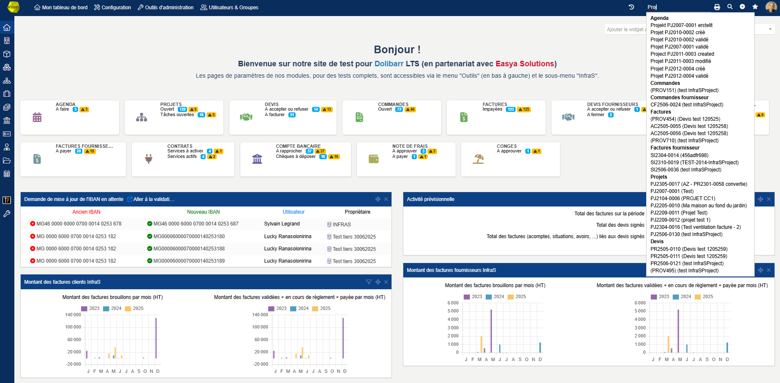Open the Projects sitemap icon in sidebar
780x383 pixels.
[x=7, y=81]
